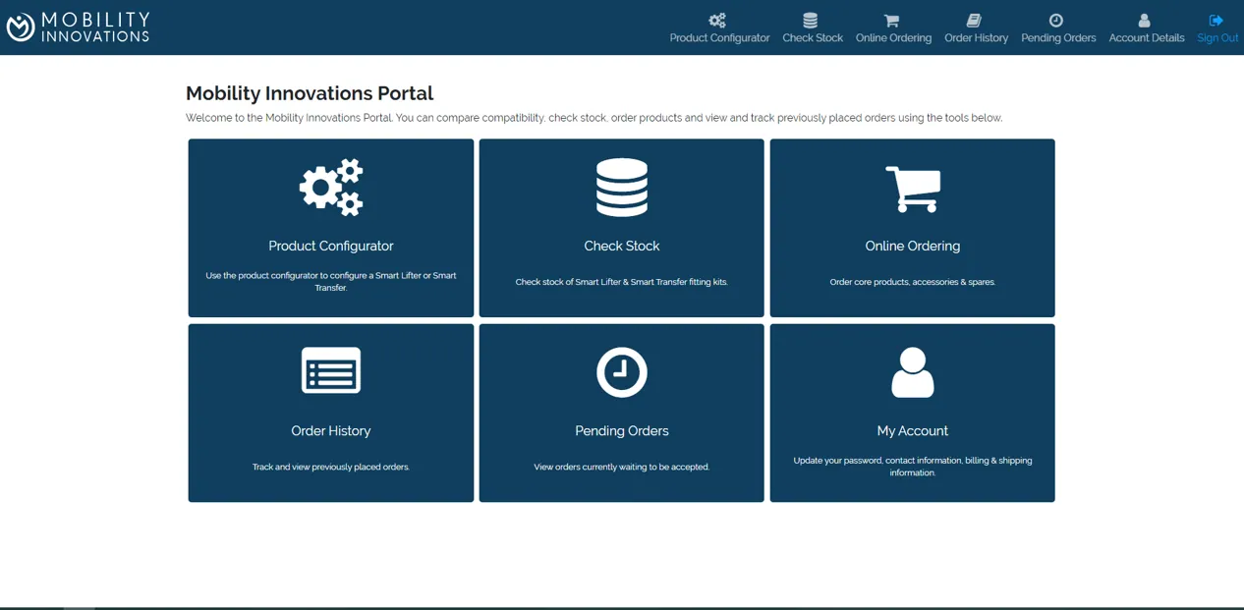Image resolution: width=1244 pixels, height=610 pixels.
Task: Click the Sign Out text link
Action: 1217,38
